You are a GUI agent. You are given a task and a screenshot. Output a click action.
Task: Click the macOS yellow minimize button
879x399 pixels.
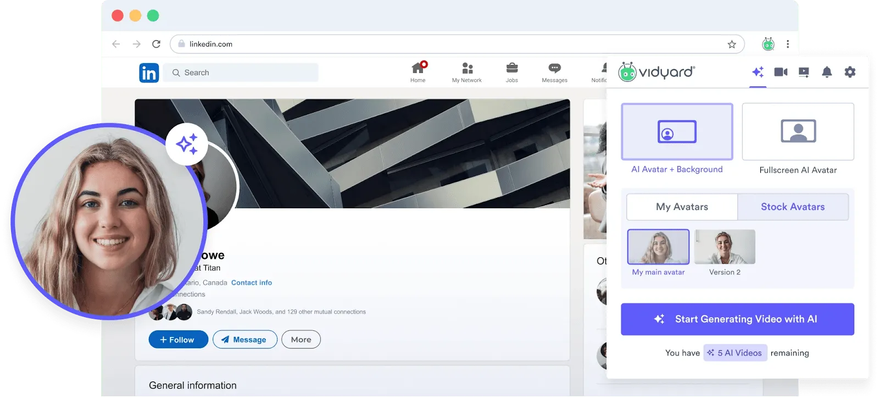point(135,15)
